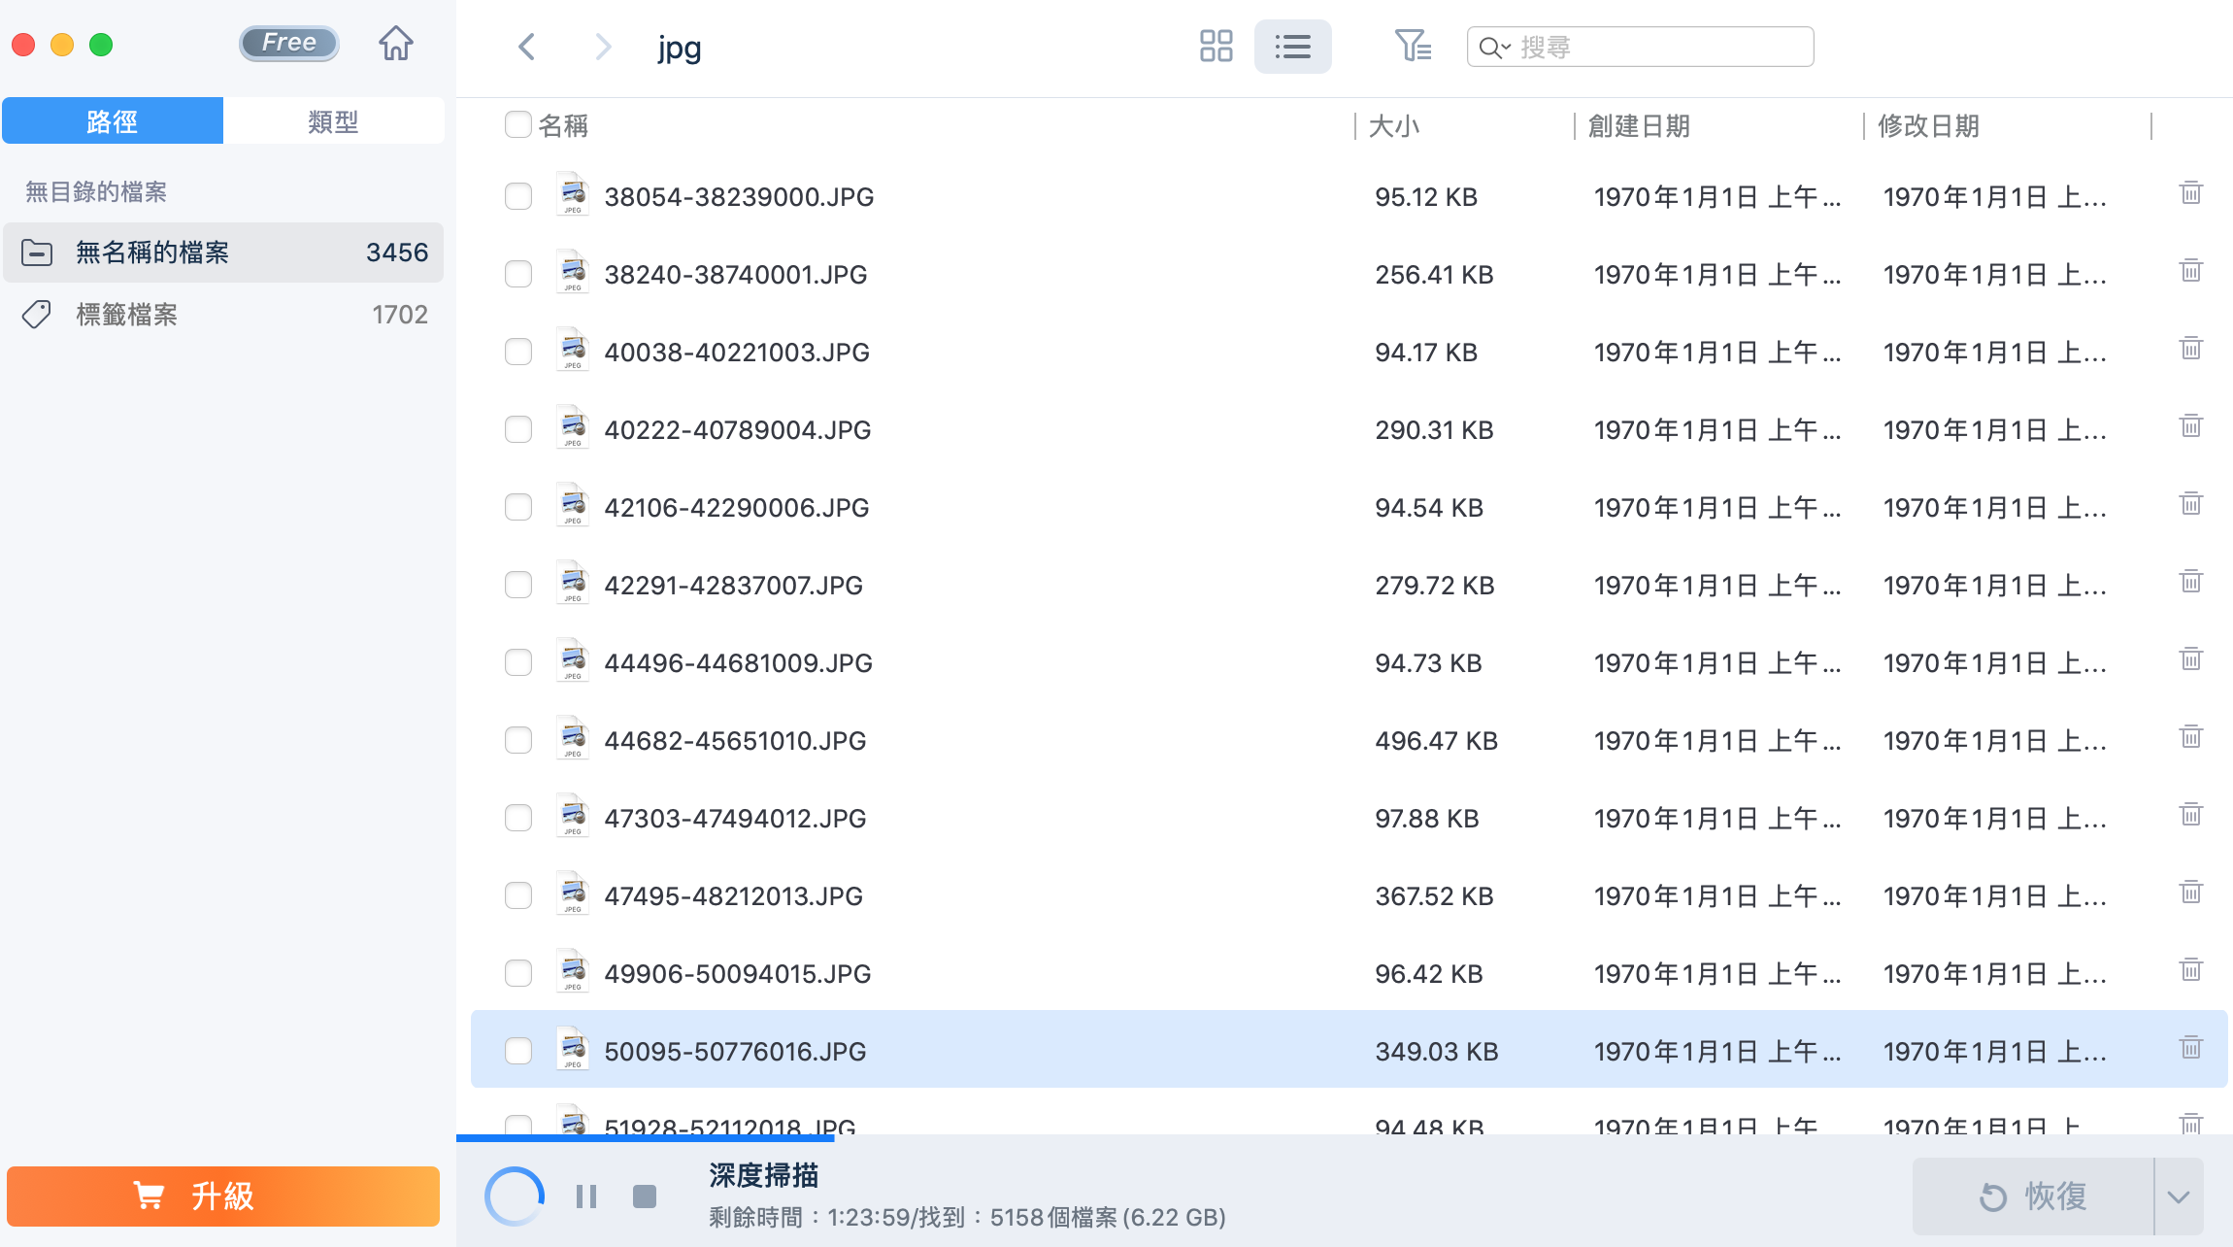Delete 47495-48212013.JPG using trash icon
Image resolution: width=2233 pixels, height=1247 pixels.
click(2191, 893)
